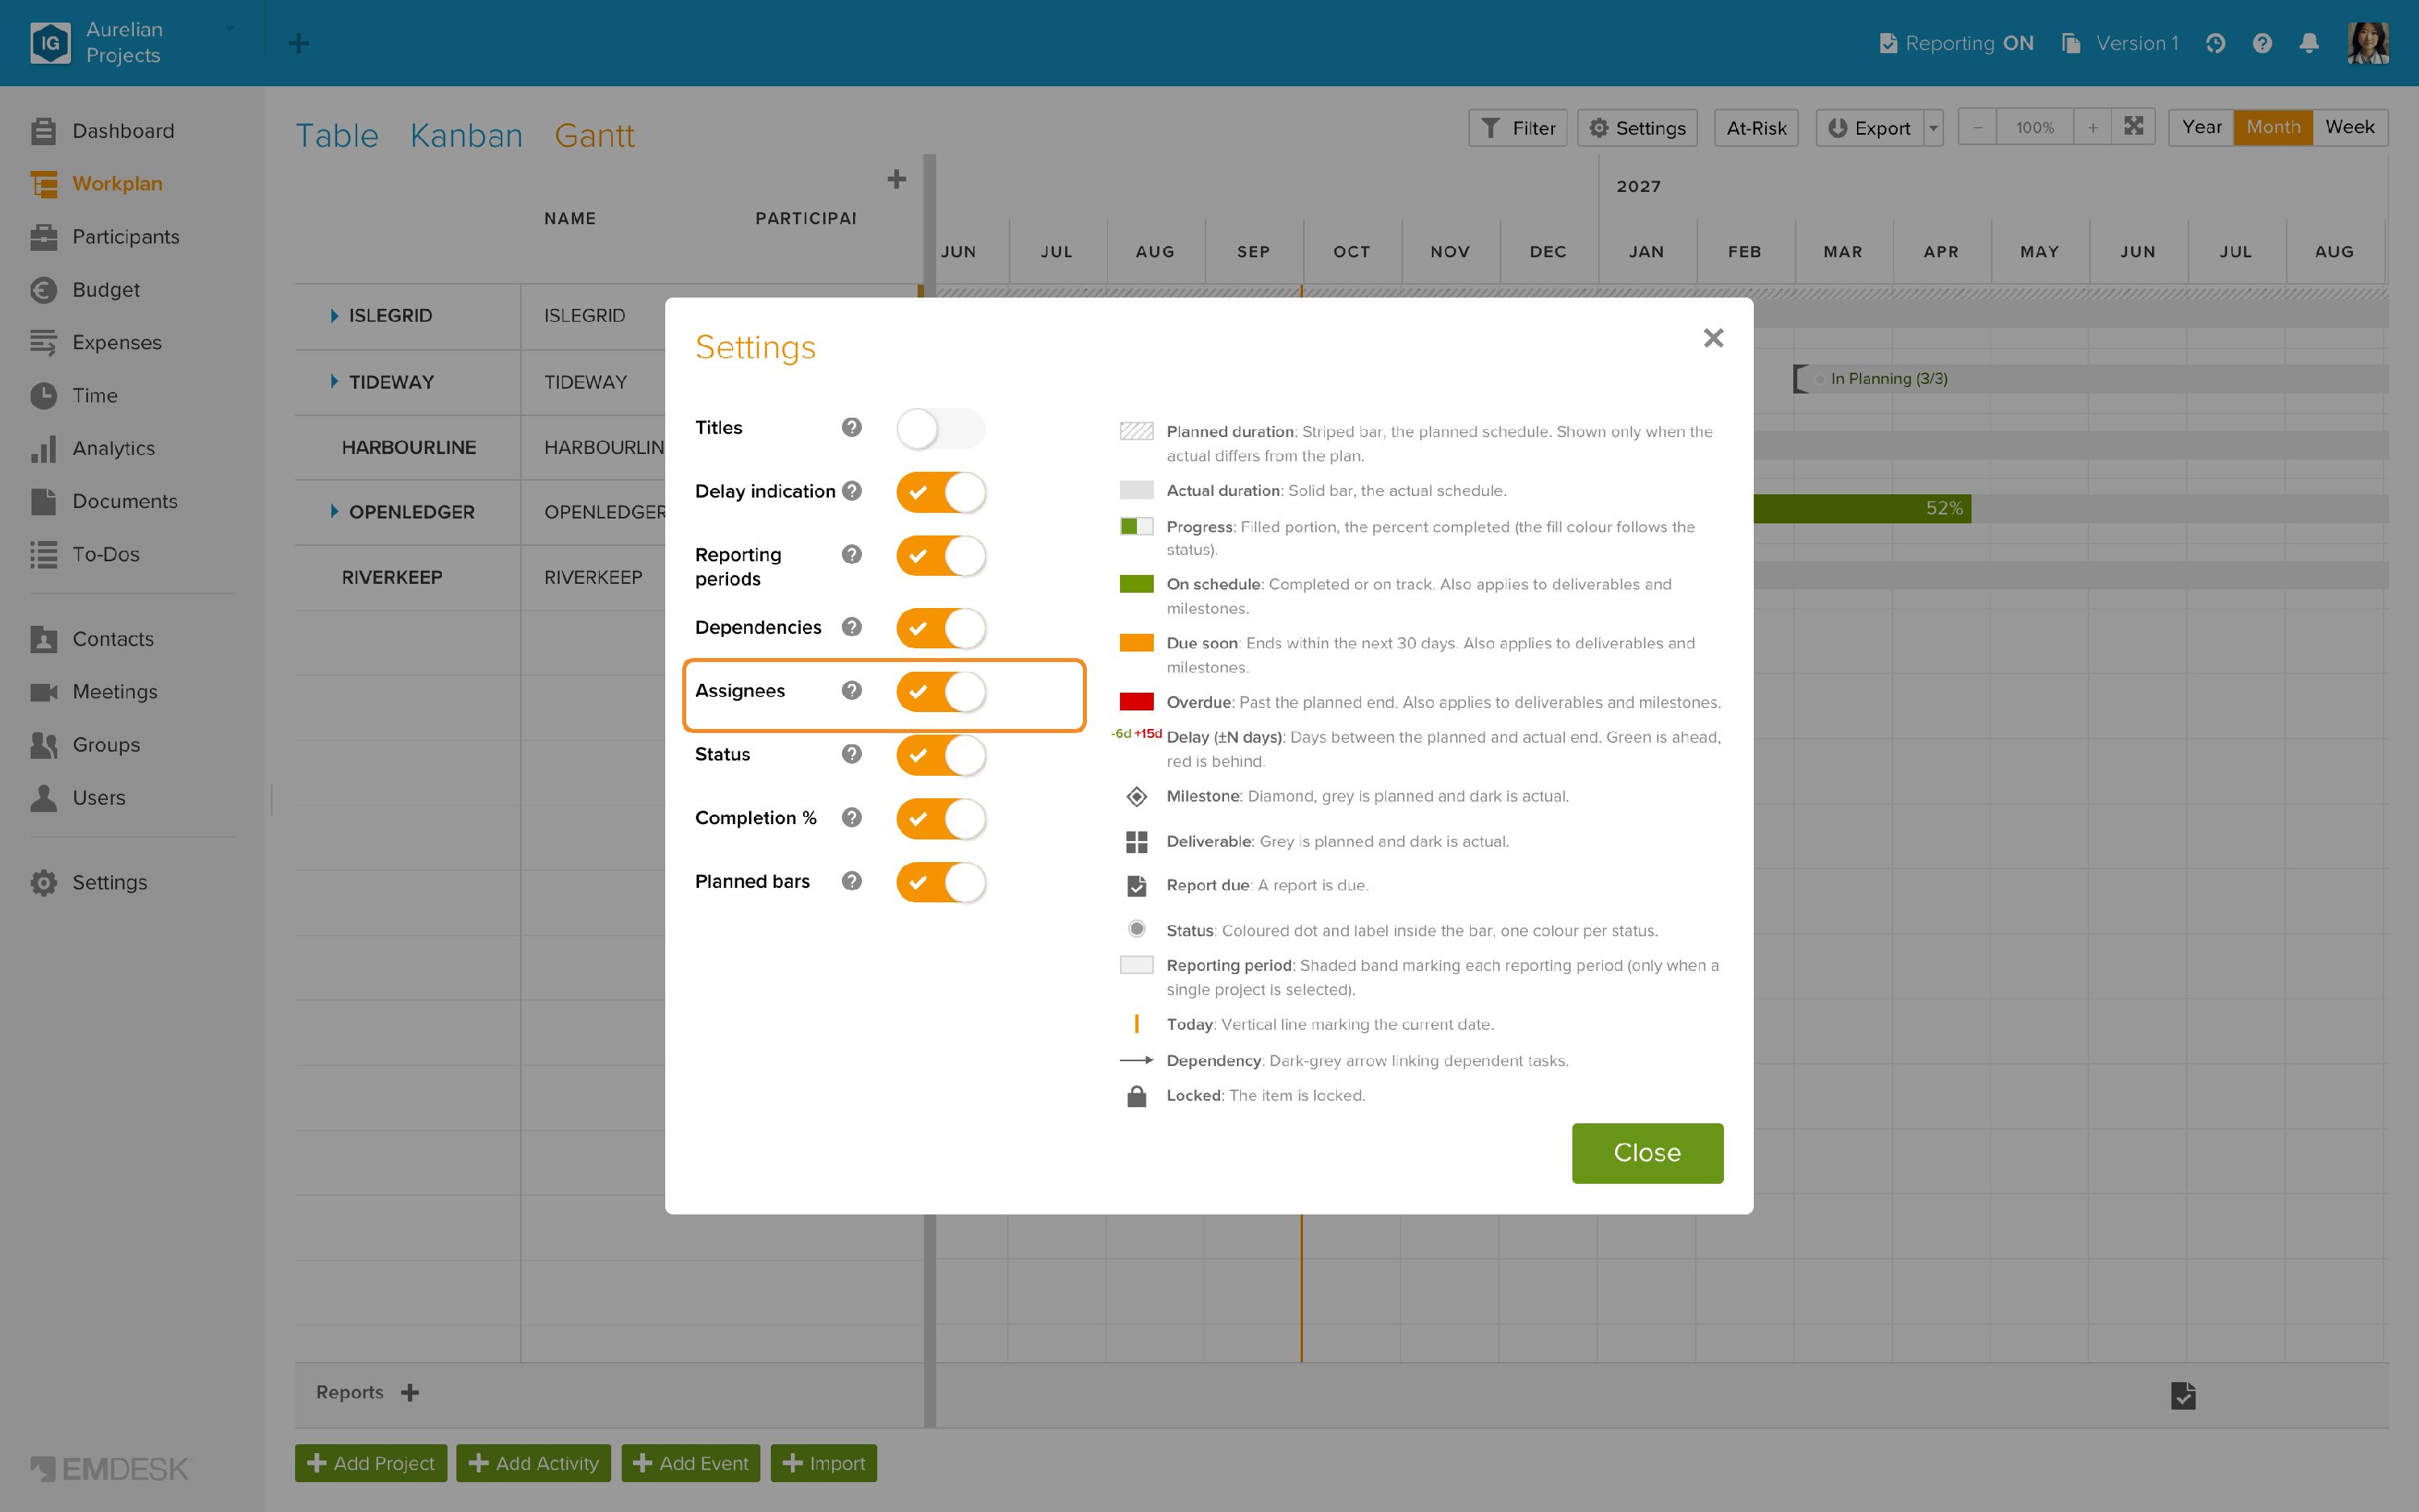This screenshot has height=1512, width=2419.
Task: Click help icon beside Planned bars
Action: tap(851, 881)
